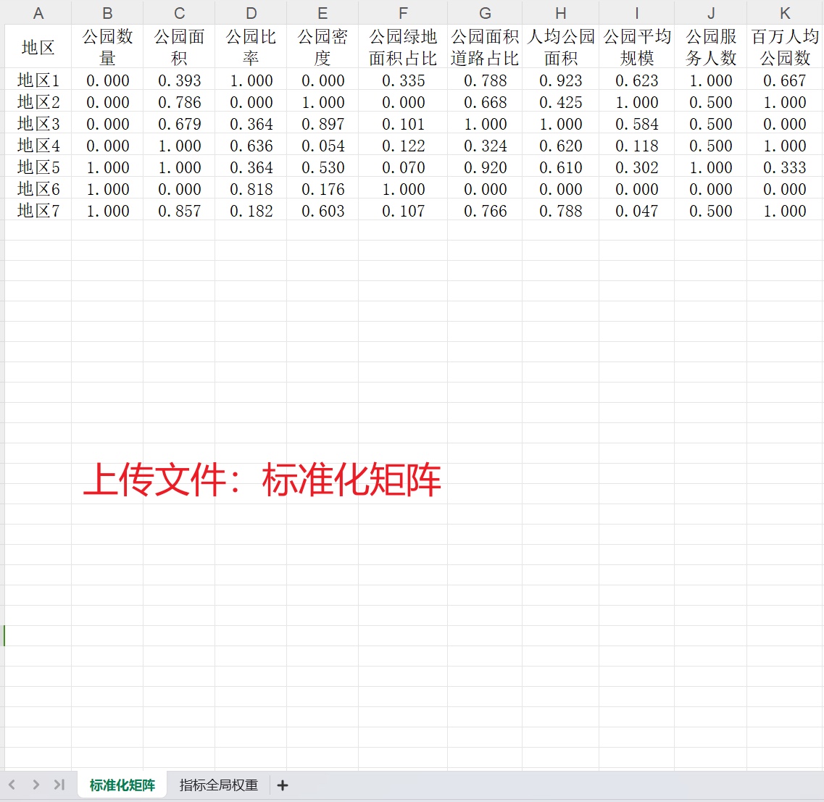Select the 地区3 row label cell
Screen dimensions: 824x802
(x=38, y=124)
